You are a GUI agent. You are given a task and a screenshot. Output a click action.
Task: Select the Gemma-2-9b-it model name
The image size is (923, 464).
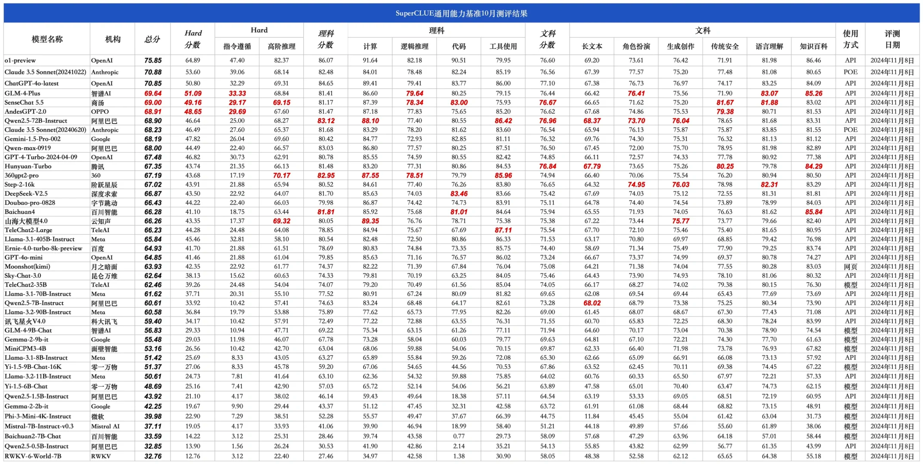pyautogui.click(x=27, y=339)
